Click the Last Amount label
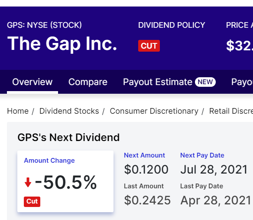This screenshot has width=253, height=220. click(144, 186)
